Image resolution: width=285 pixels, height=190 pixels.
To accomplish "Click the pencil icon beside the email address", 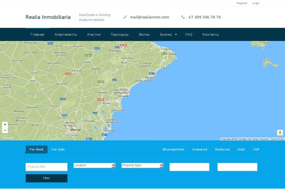I will click(x=125, y=17).
